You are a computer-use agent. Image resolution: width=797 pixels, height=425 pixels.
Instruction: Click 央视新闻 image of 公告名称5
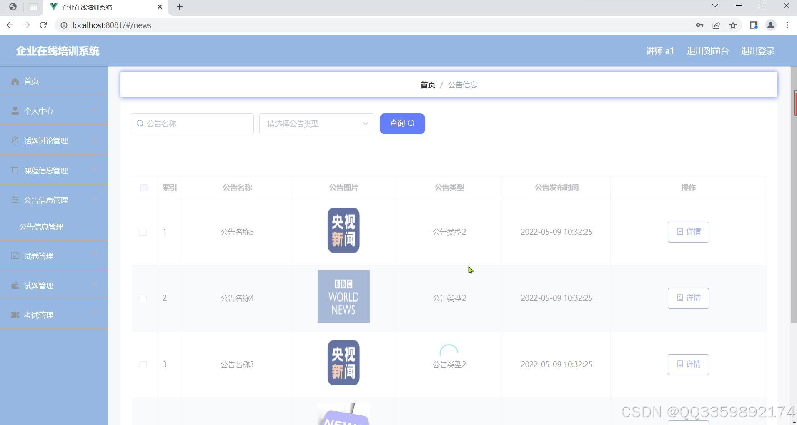coord(343,230)
